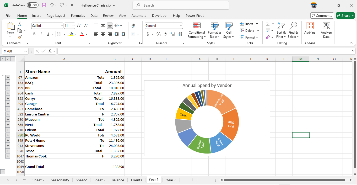Select the Annual Spend by Vendor chart title
Screen dimensions: 357x185
point(207,85)
